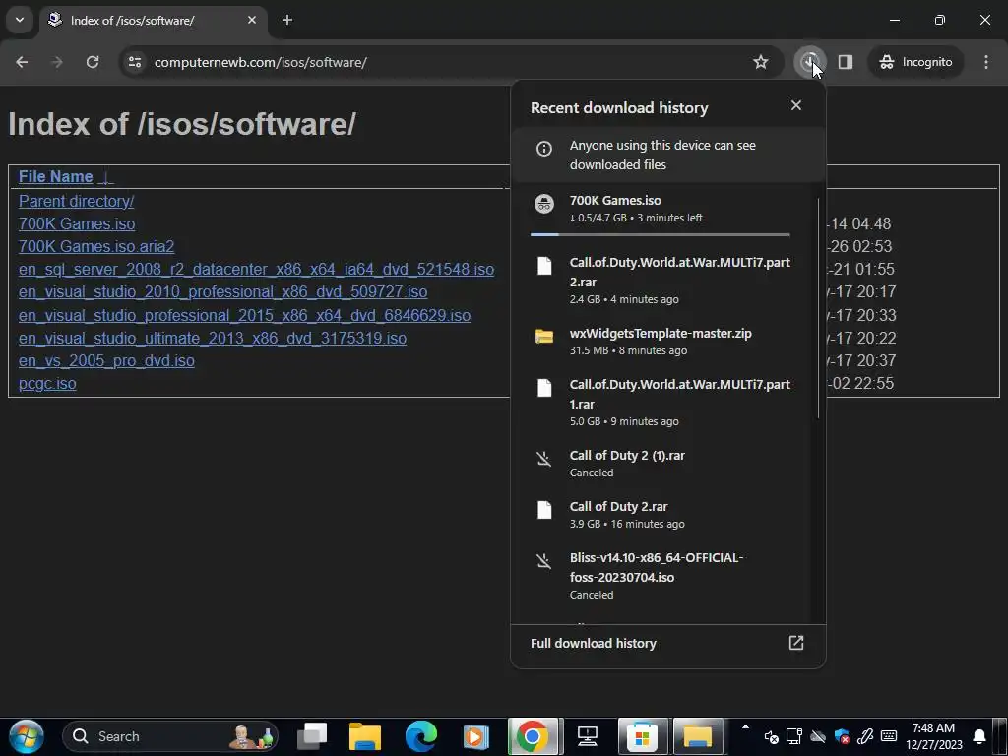
Task: Open the second folder window on taskbar
Action: 698,736
